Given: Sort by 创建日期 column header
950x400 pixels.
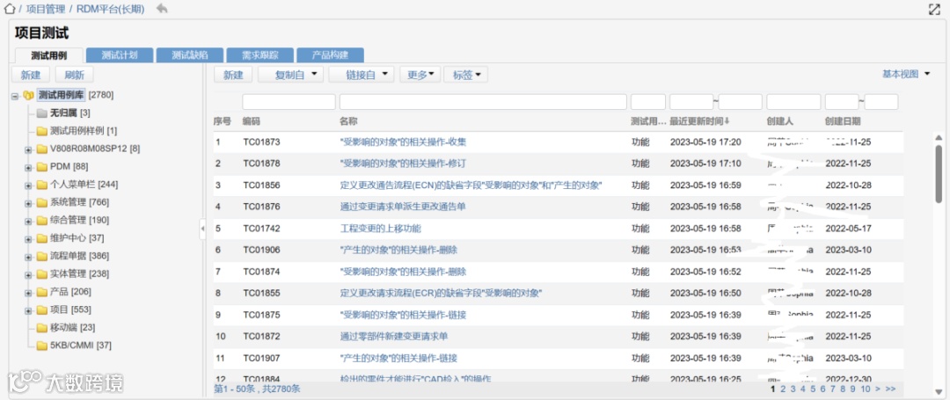Looking at the screenshot, I should click(843, 121).
